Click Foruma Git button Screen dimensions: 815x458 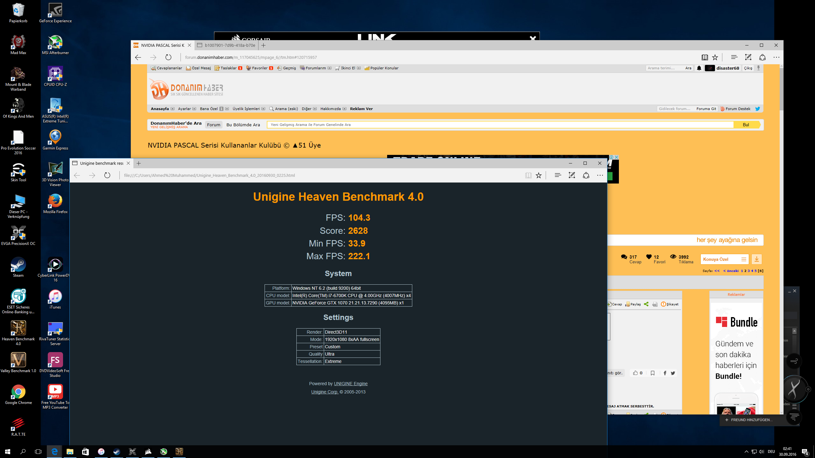click(x=706, y=109)
